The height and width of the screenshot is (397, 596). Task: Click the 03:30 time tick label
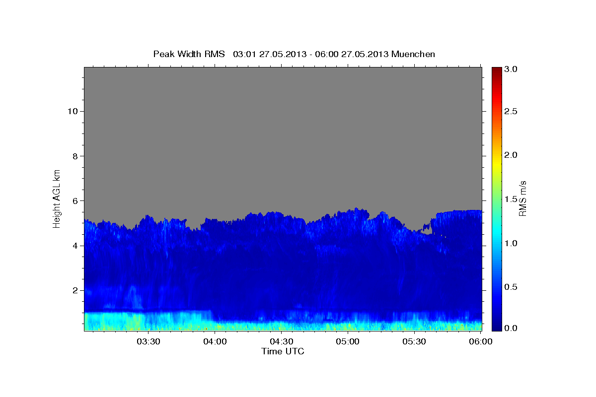click(x=149, y=341)
